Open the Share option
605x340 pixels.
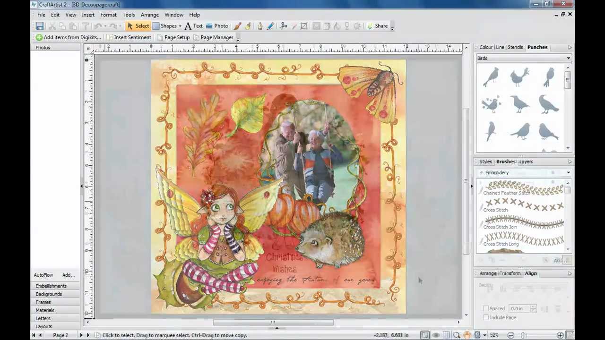click(x=377, y=26)
